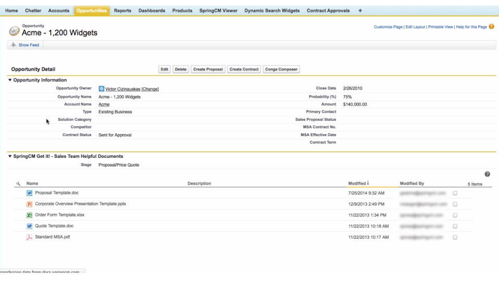Check the box for Quote Template.doc
This screenshot has height=281, width=499.
455,226
